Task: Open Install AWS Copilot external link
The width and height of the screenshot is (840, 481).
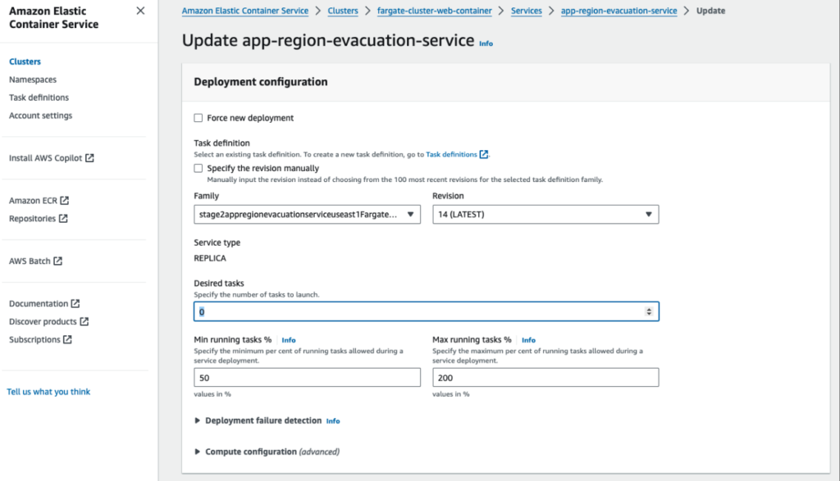Action: point(52,158)
